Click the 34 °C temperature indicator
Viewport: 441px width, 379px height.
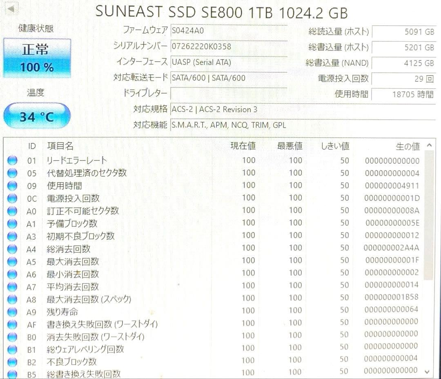[x=37, y=116]
